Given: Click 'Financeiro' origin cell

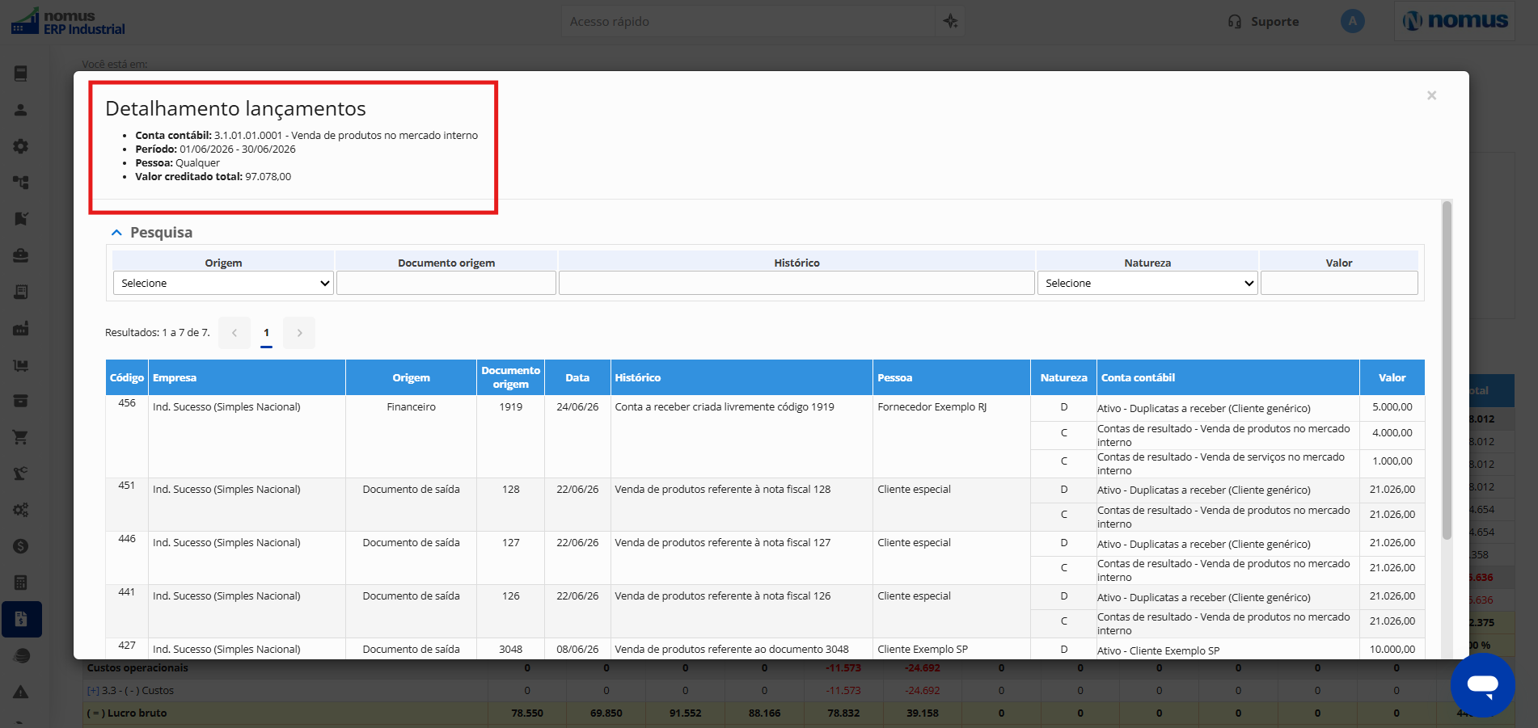Looking at the screenshot, I should click(411, 407).
